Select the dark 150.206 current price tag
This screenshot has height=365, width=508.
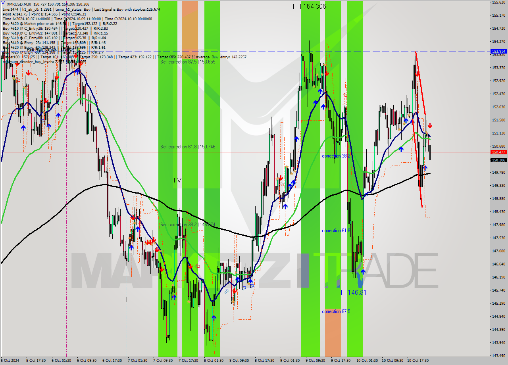498,160
